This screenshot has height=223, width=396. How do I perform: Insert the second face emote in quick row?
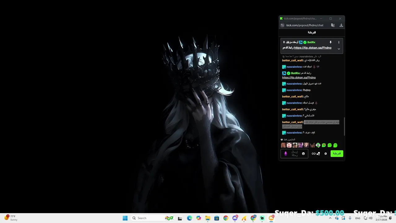pos(289,145)
